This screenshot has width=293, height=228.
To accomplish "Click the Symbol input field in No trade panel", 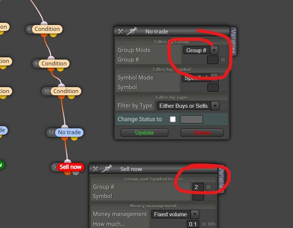I will (213, 88).
